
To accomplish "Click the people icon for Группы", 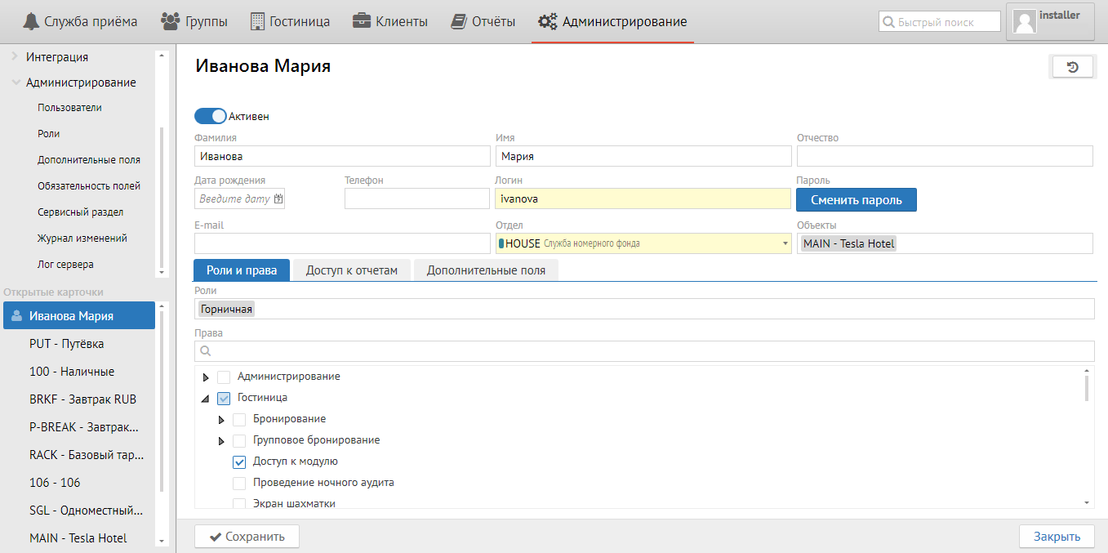I will point(171,21).
